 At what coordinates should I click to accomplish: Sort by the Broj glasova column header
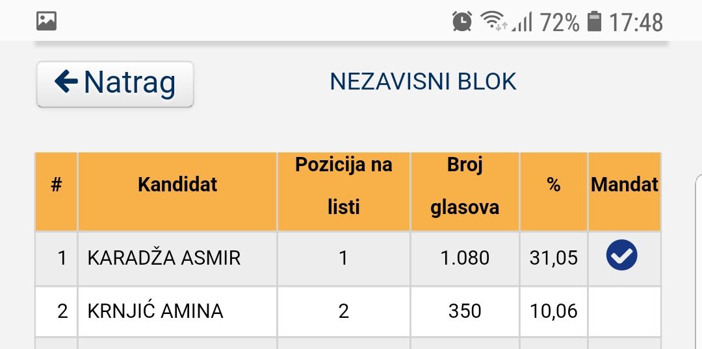point(465,186)
